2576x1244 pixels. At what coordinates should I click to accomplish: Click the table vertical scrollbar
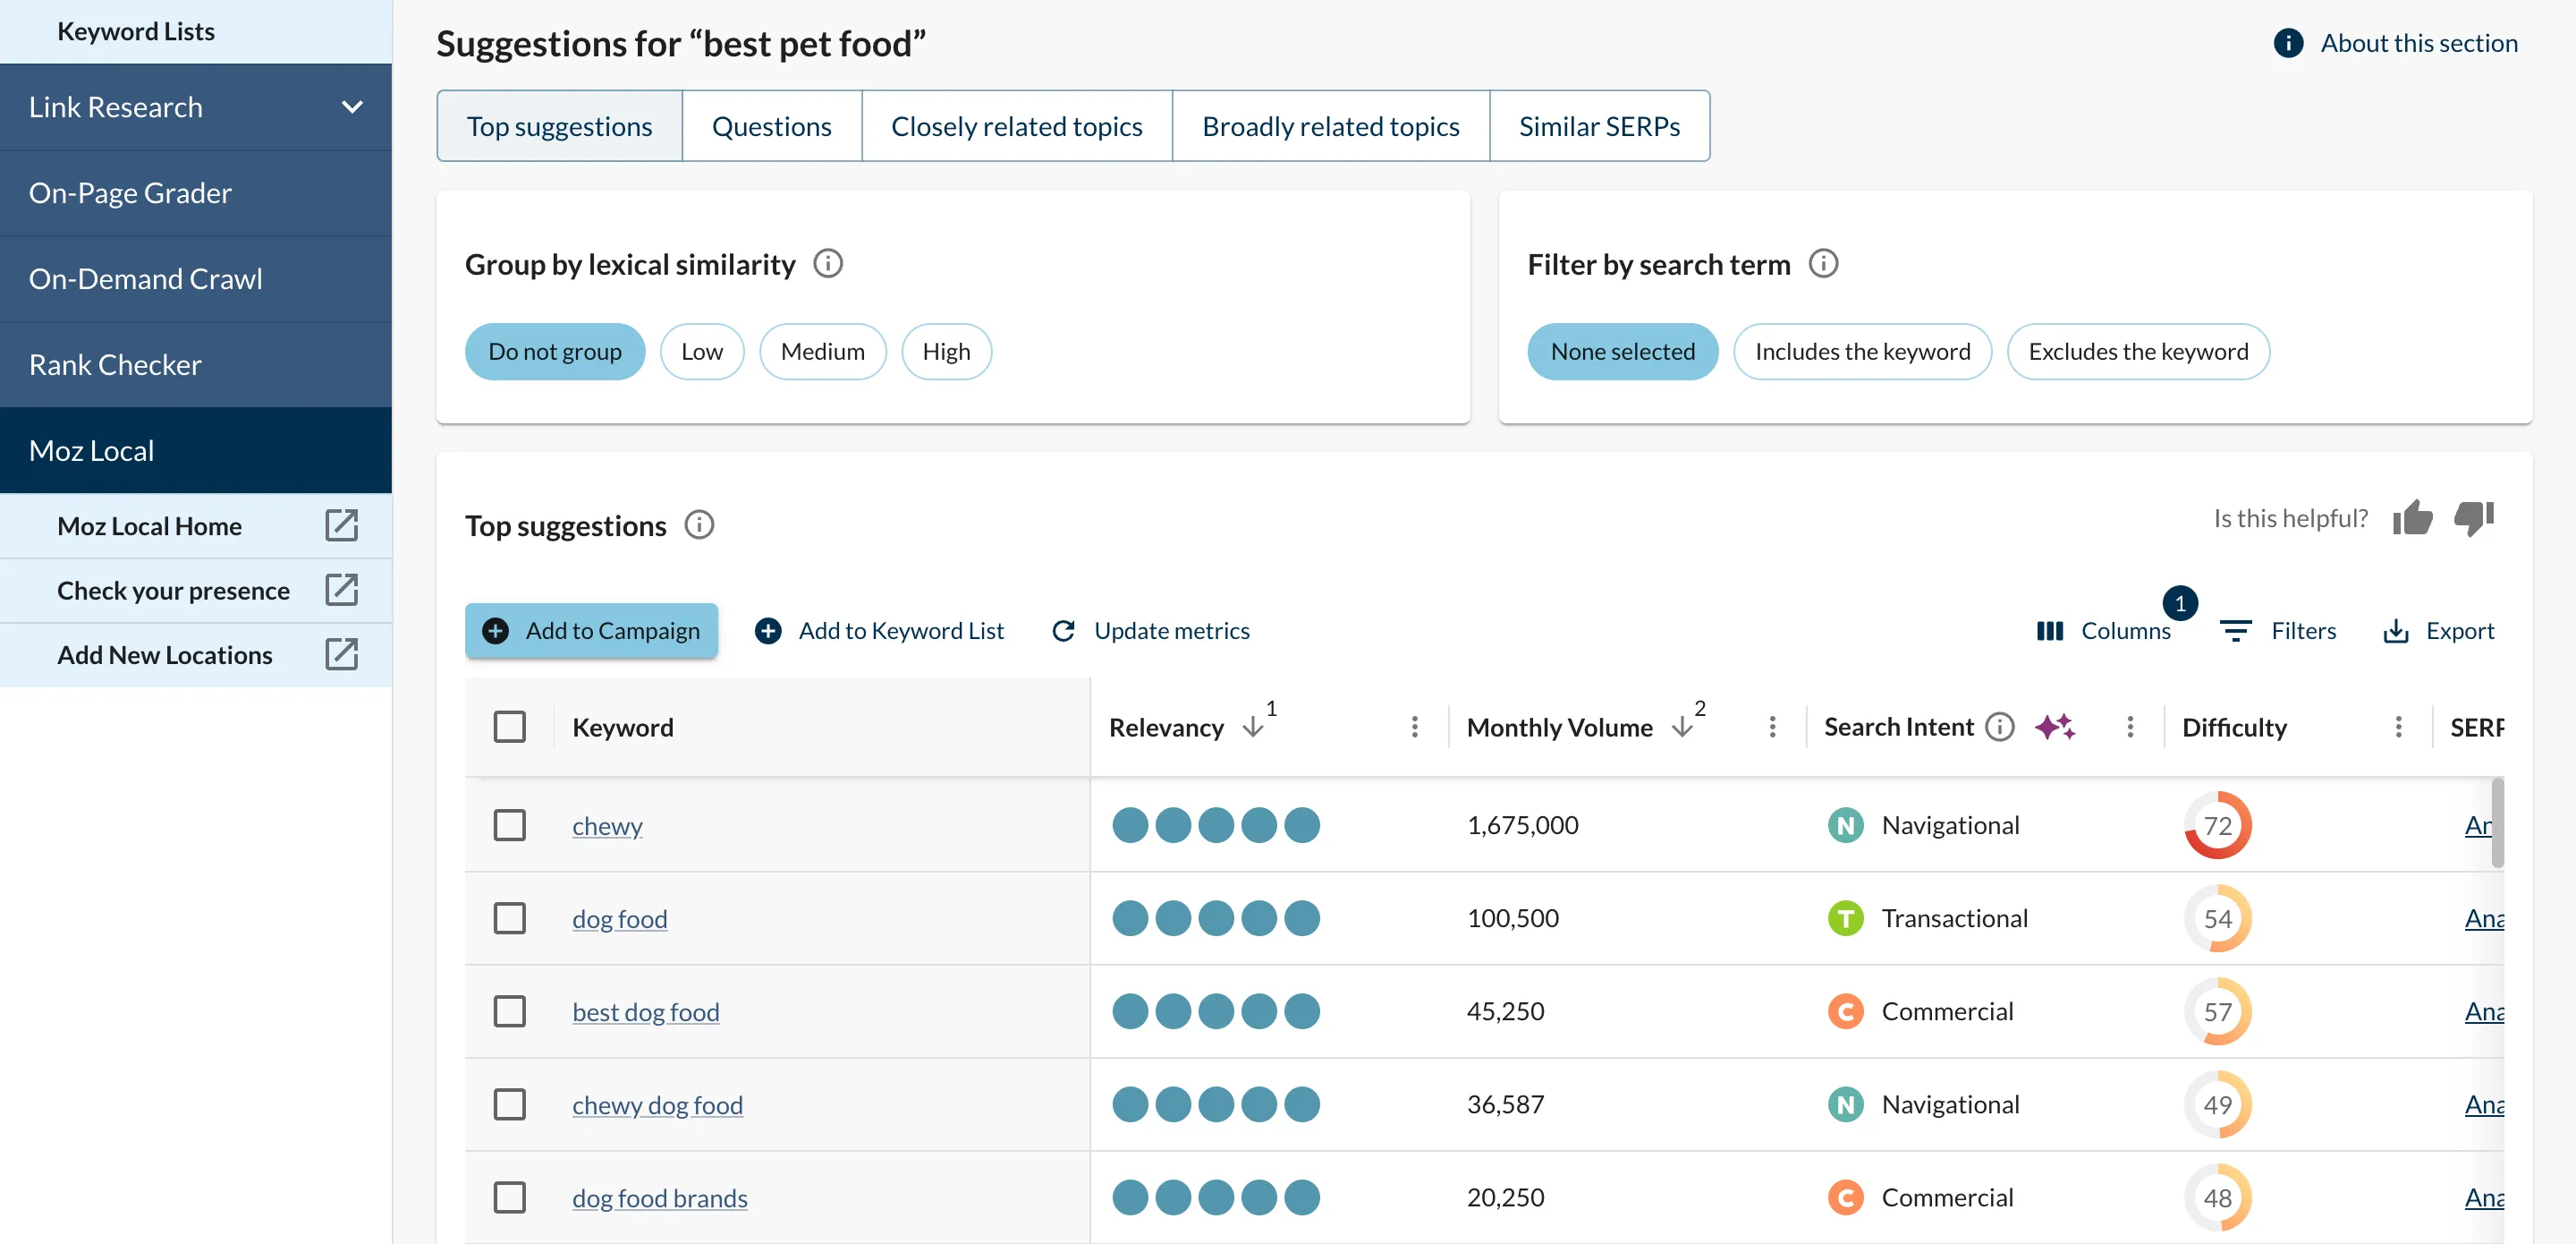(x=2497, y=822)
